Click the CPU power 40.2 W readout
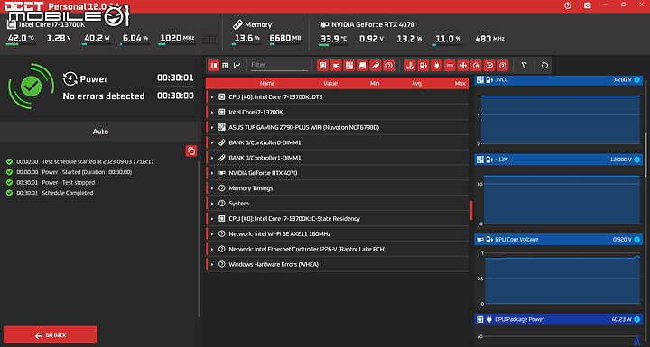The height and width of the screenshot is (347, 650). coord(97,38)
